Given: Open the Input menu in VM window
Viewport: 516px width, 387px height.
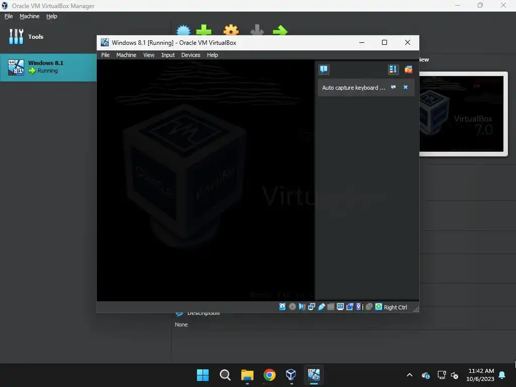Looking at the screenshot, I should pos(168,55).
